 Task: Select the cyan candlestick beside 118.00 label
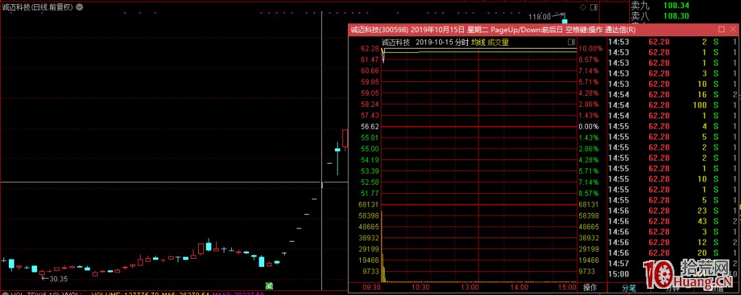pos(564,21)
